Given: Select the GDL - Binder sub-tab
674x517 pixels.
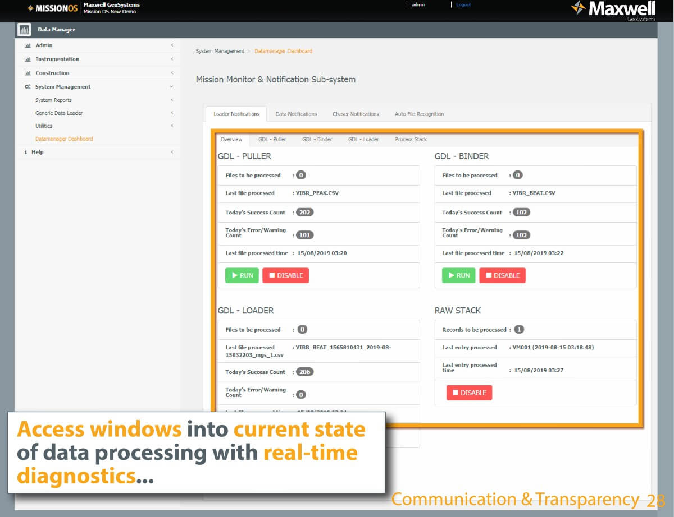Looking at the screenshot, I should [x=317, y=139].
